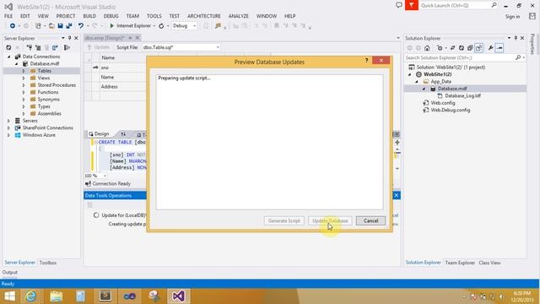540x304 pixels.
Task: Toggle the Show All Files icon in Solution Explorer
Action: pyautogui.click(x=478, y=48)
